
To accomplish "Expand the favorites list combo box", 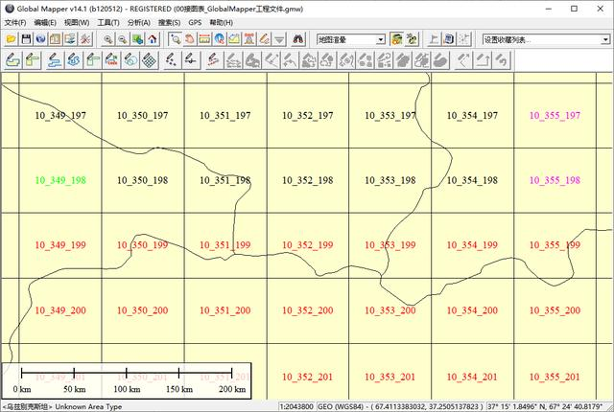I will [605, 39].
